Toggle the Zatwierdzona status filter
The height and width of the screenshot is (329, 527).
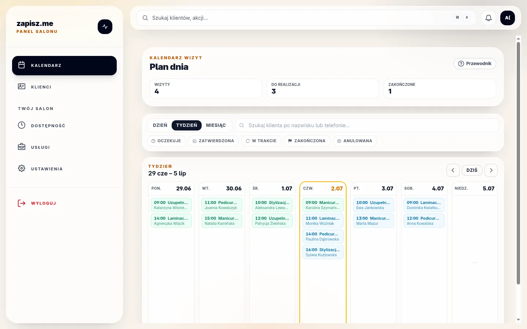tap(213, 141)
